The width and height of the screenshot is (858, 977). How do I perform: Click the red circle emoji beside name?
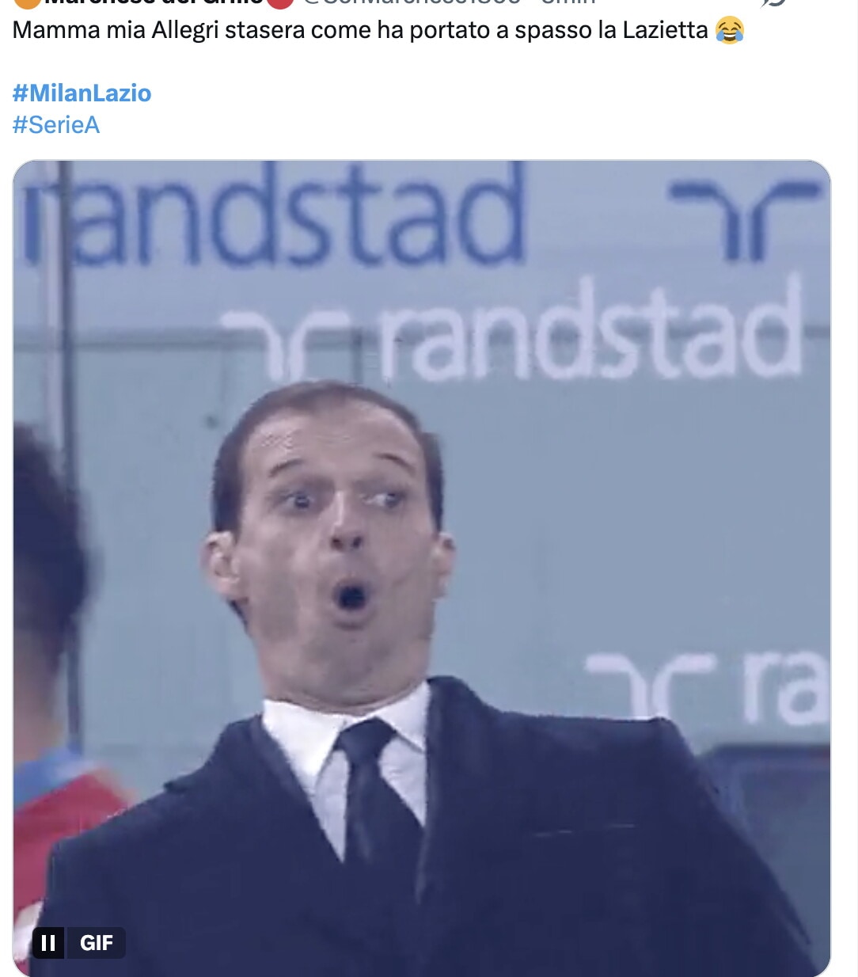[x=280, y=2]
